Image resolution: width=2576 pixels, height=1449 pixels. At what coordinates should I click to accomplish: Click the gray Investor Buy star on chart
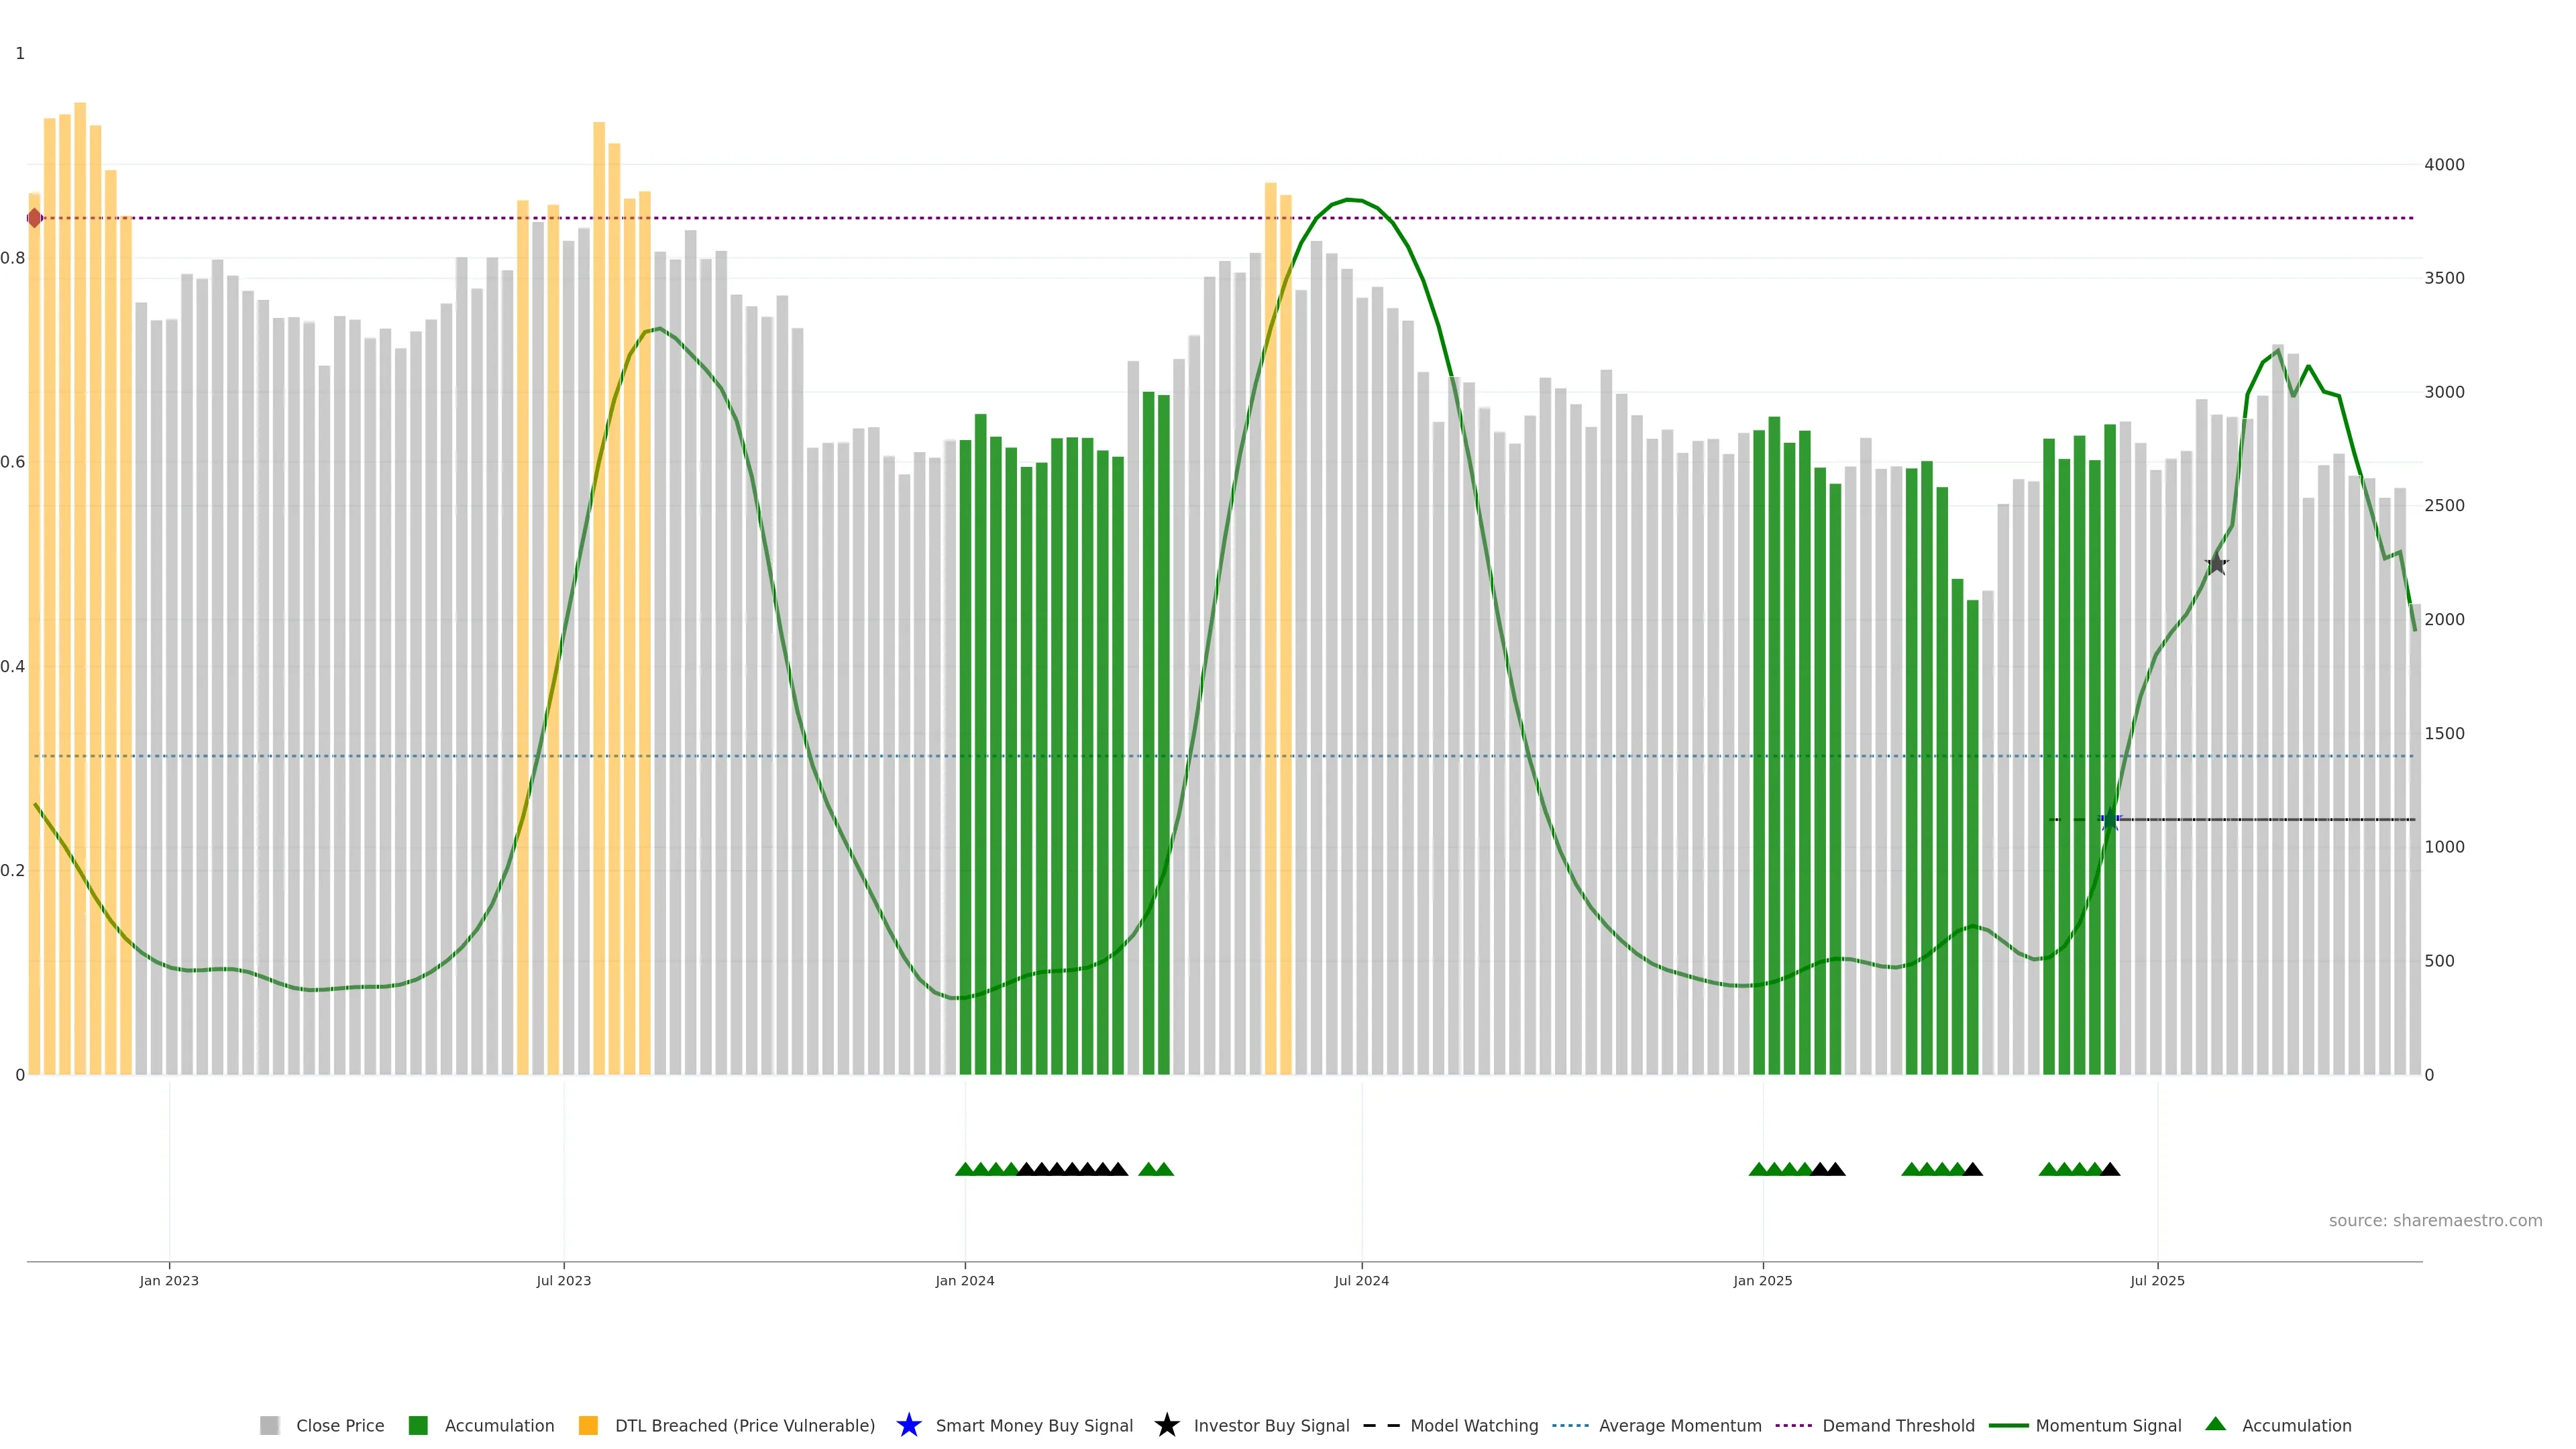tap(2216, 564)
